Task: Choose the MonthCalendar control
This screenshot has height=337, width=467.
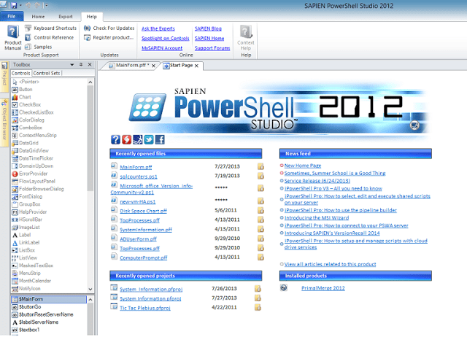Action: [x=31, y=281]
